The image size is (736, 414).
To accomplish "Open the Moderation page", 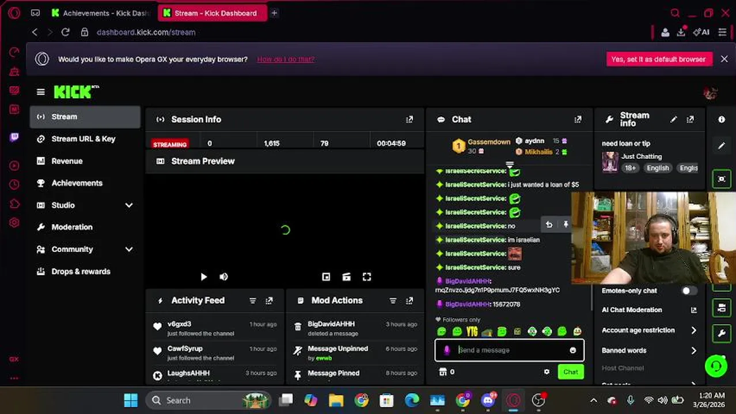I will (x=85, y=227).
